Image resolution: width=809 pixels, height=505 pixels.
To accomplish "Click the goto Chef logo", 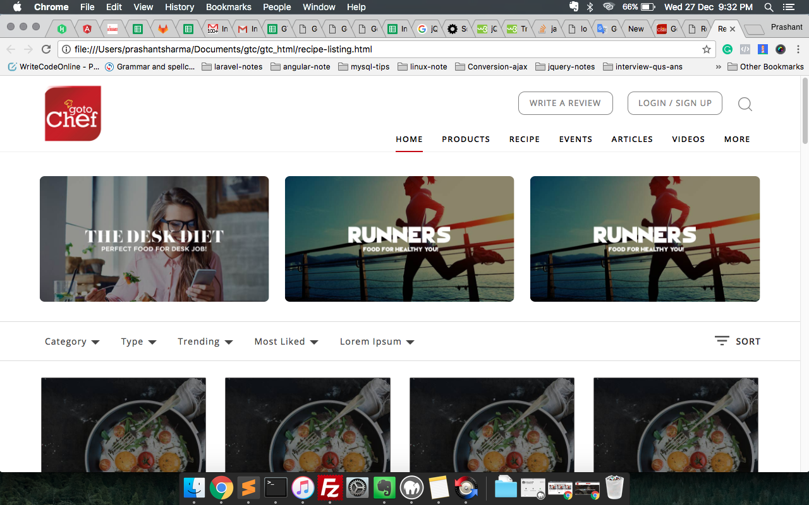I will click(73, 114).
